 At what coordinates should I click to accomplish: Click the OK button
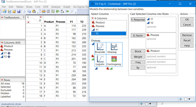187,20
